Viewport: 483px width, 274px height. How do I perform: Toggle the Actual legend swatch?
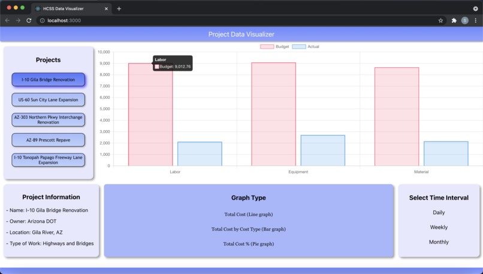pos(299,47)
